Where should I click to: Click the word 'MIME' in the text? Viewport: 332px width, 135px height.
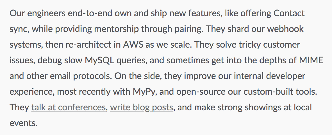pyautogui.click(x=311, y=60)
